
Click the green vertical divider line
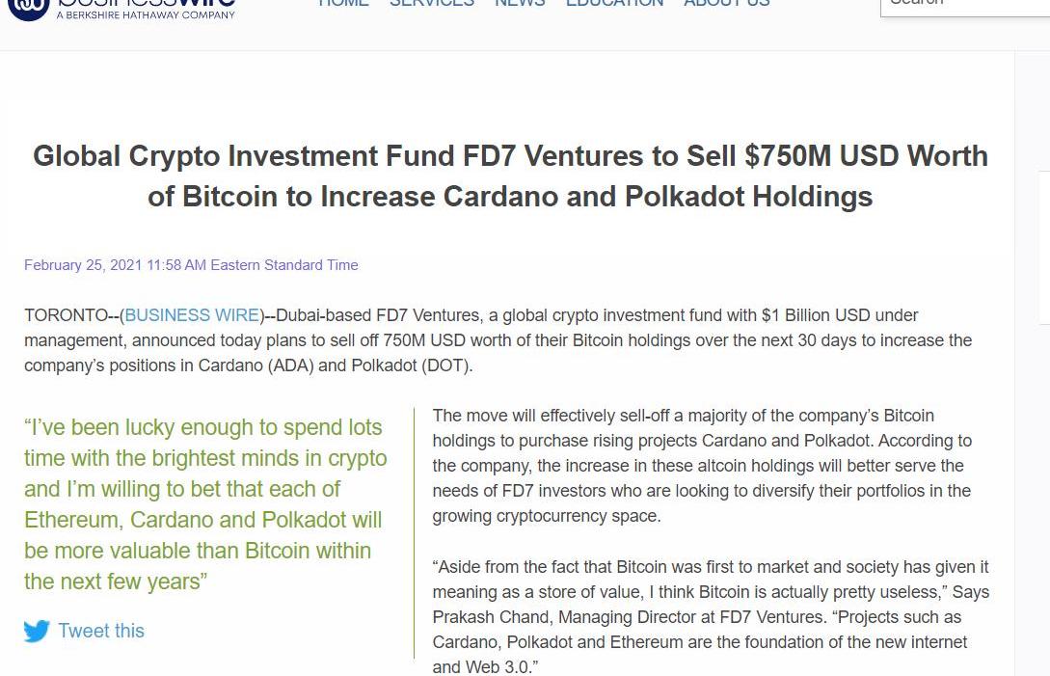click(x=415, y=532)
